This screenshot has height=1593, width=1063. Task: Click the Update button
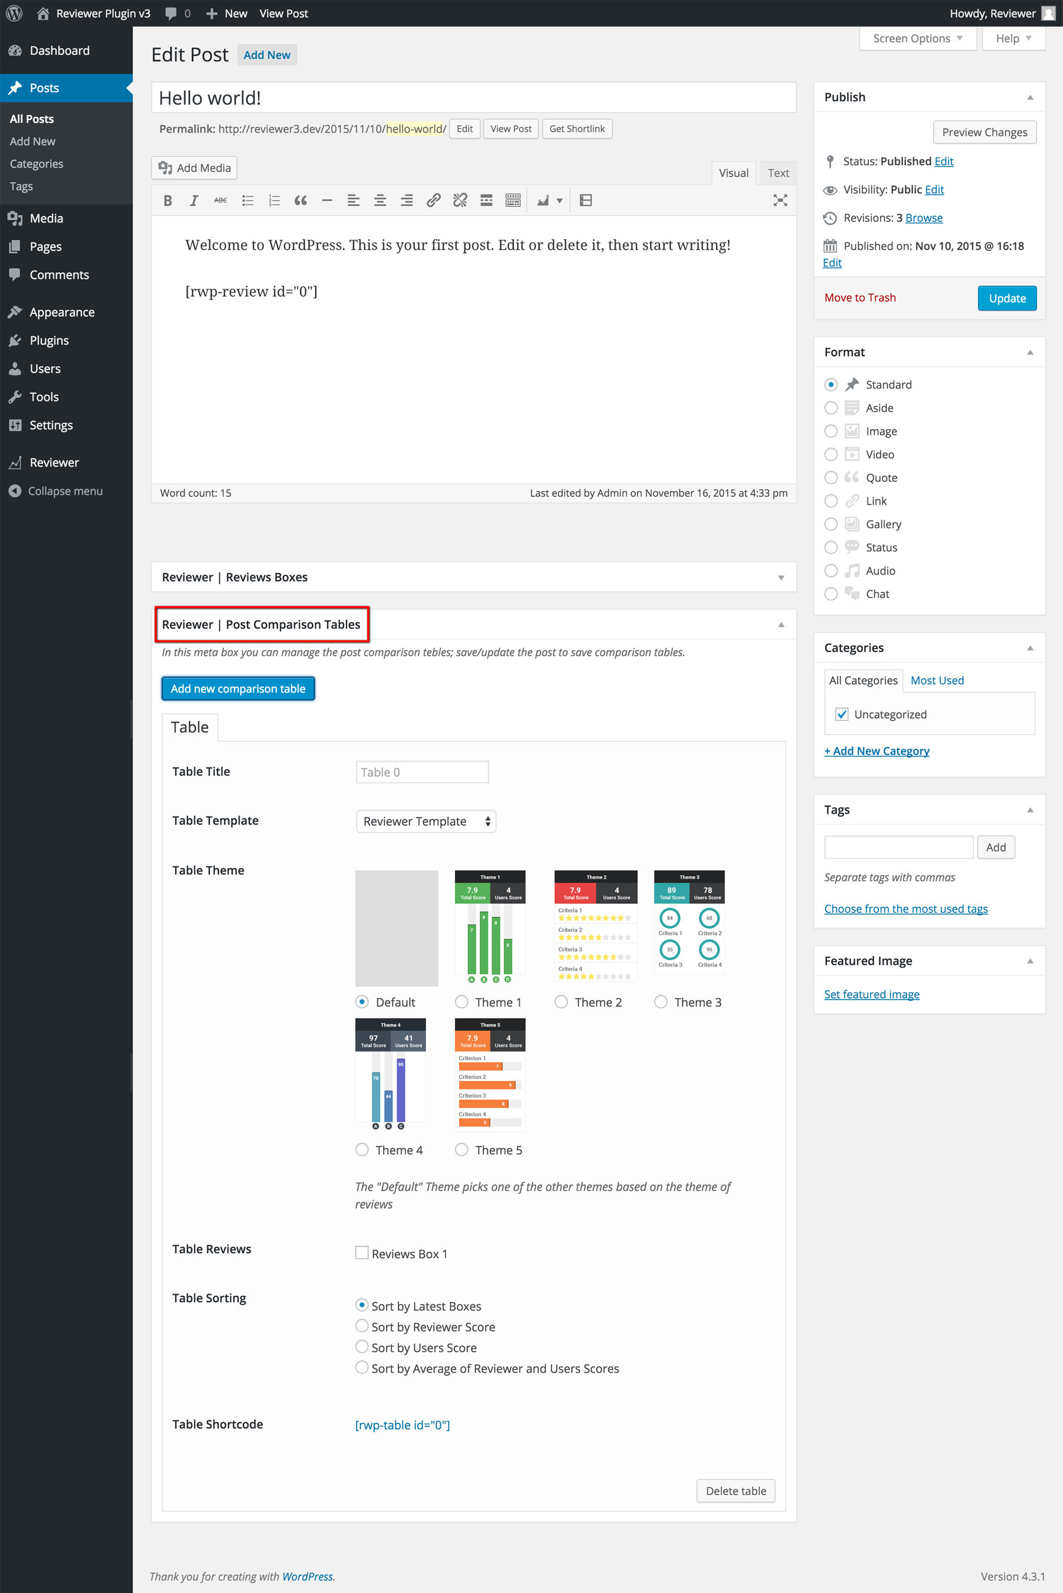[x=1007, y=298]
